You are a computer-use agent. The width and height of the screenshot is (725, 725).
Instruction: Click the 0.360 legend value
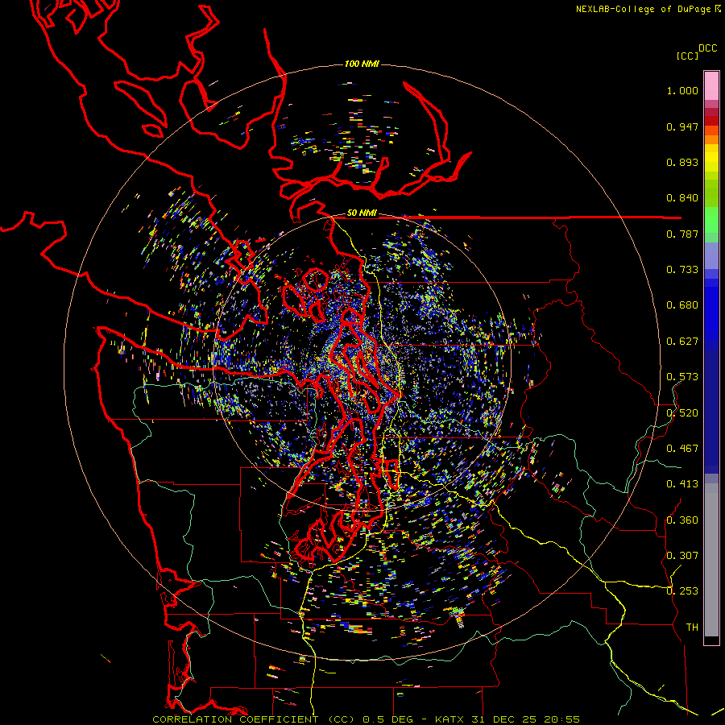(682, 520)
